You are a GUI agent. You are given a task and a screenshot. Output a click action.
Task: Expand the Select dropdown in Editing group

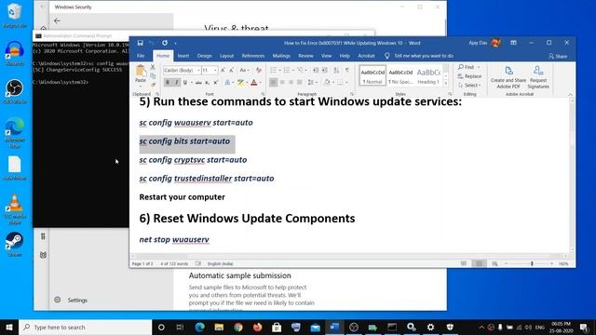click(x=469, y=86)
